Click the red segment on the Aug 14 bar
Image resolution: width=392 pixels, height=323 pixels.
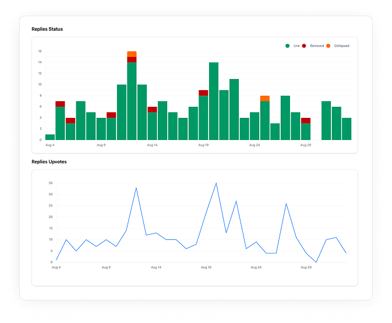(152, 109)
